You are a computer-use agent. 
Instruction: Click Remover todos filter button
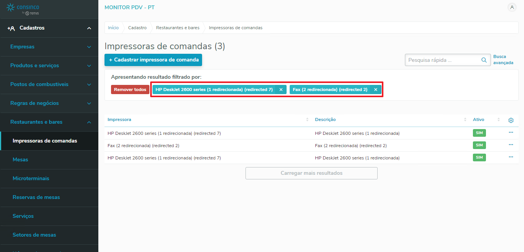coord(130,90)
